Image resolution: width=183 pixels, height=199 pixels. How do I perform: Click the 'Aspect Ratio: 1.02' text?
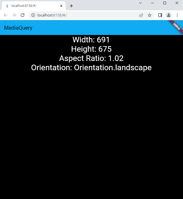[x=91, y=58]
